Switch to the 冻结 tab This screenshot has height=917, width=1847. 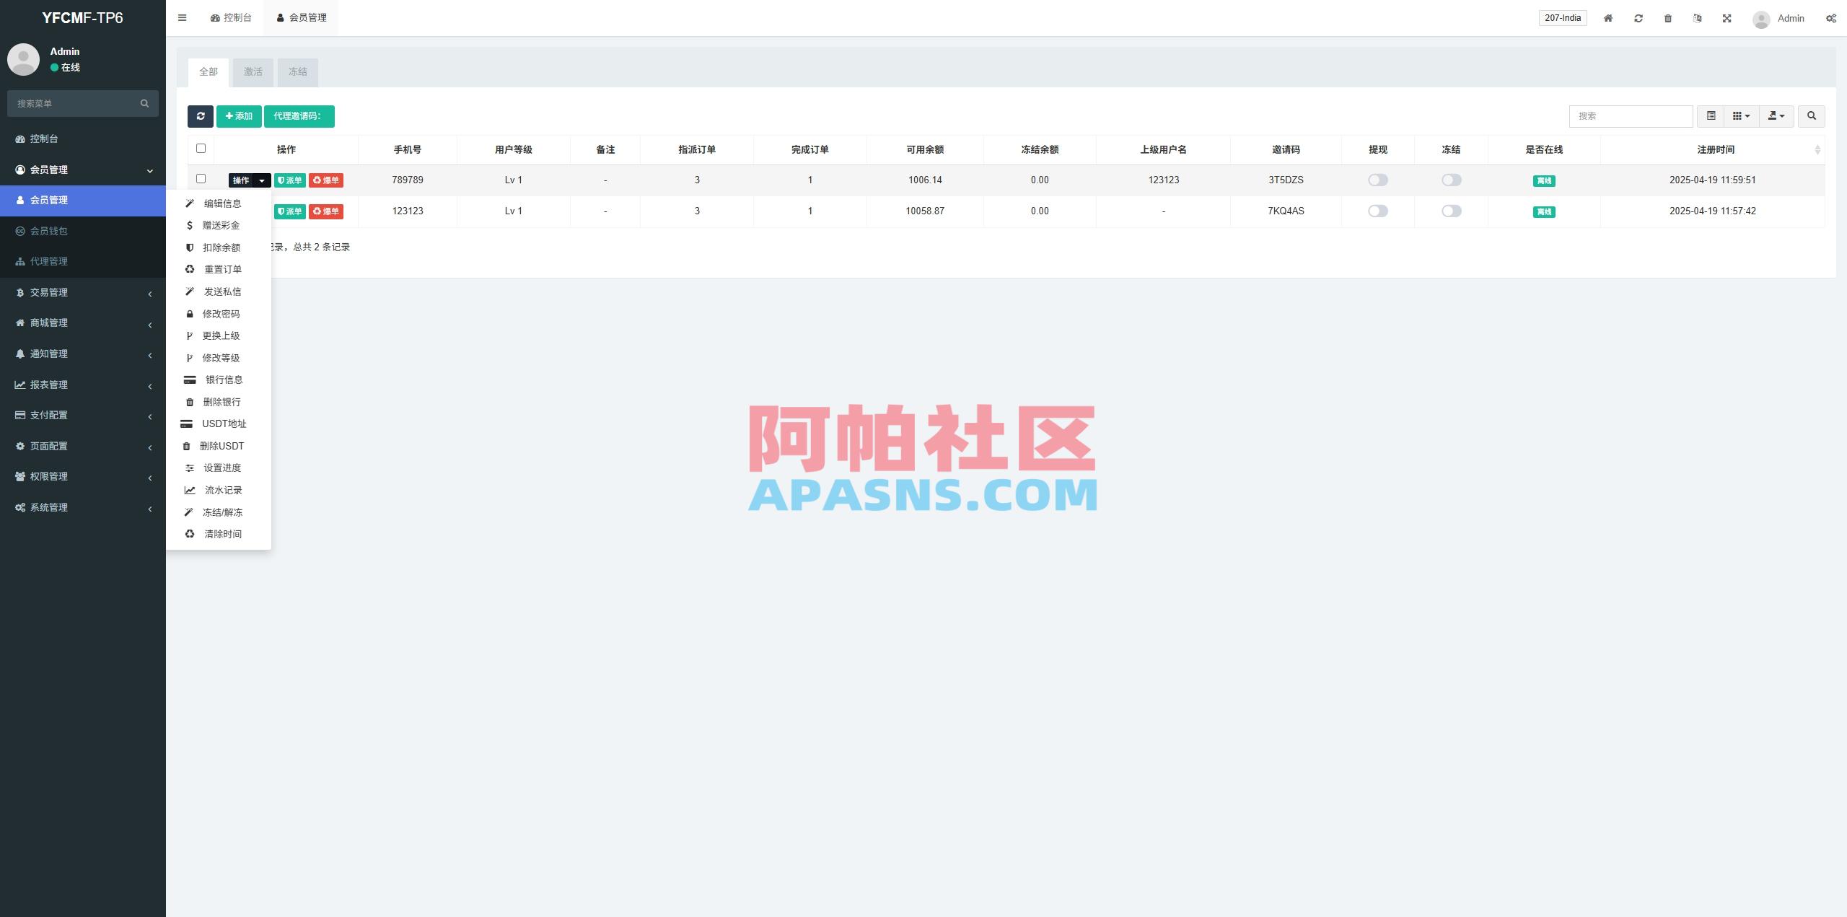tap(298, 72)
